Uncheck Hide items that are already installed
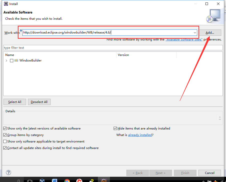 click(x=115, y=128)
